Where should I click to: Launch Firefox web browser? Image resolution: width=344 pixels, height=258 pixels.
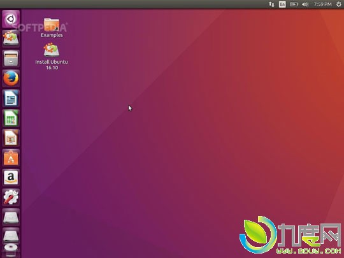11,78
